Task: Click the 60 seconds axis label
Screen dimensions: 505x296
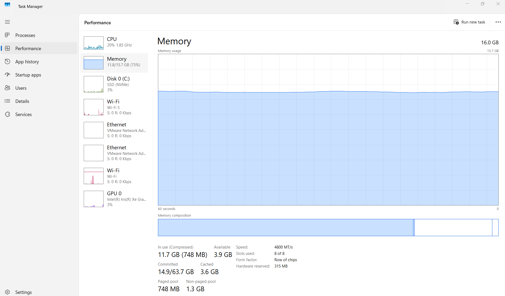Action: [167, 209]
